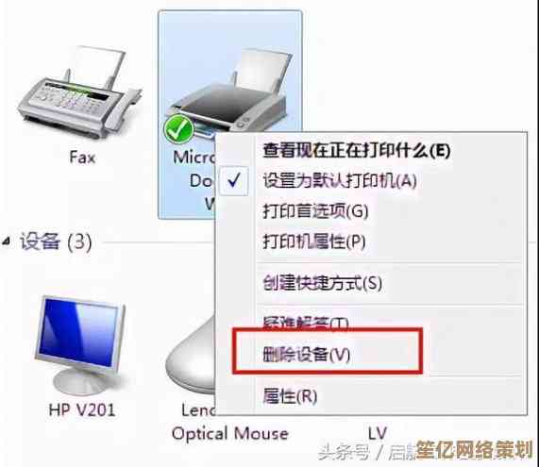Open 打印机属性(P) menu entry
Screen dimensions: 539x467
click(314, 242)
